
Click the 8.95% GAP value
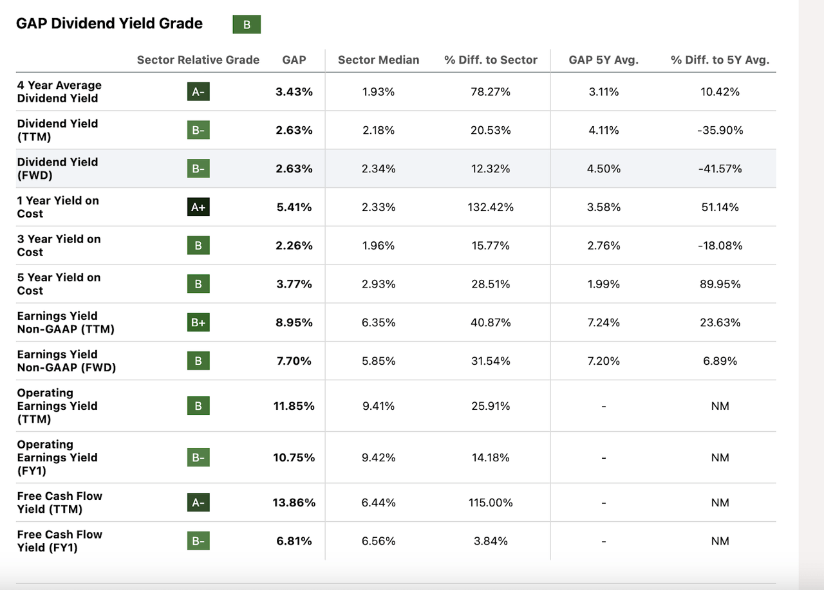pyautogui.click(x=294, y=322)
